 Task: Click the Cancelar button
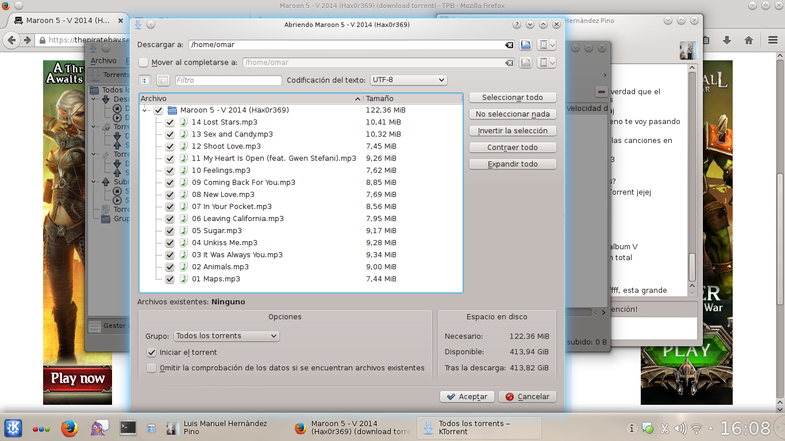click(528, 397)
